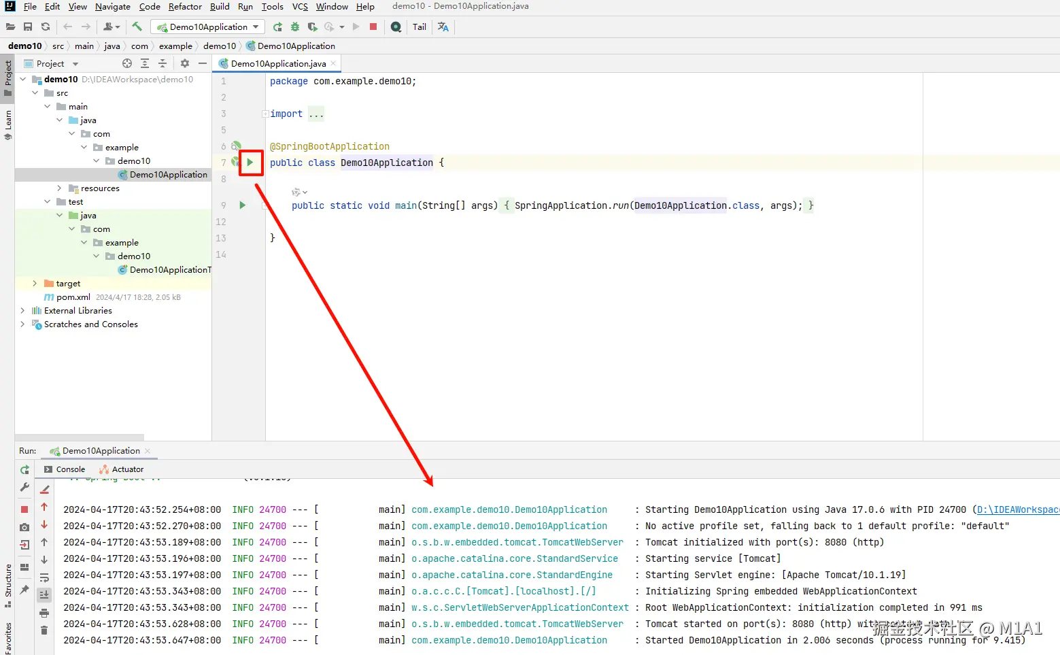The width and height of the screenshot is (1060, 655).
Task: Click the run gutter arrow beside the class declaration
Action: pos(250,163)
